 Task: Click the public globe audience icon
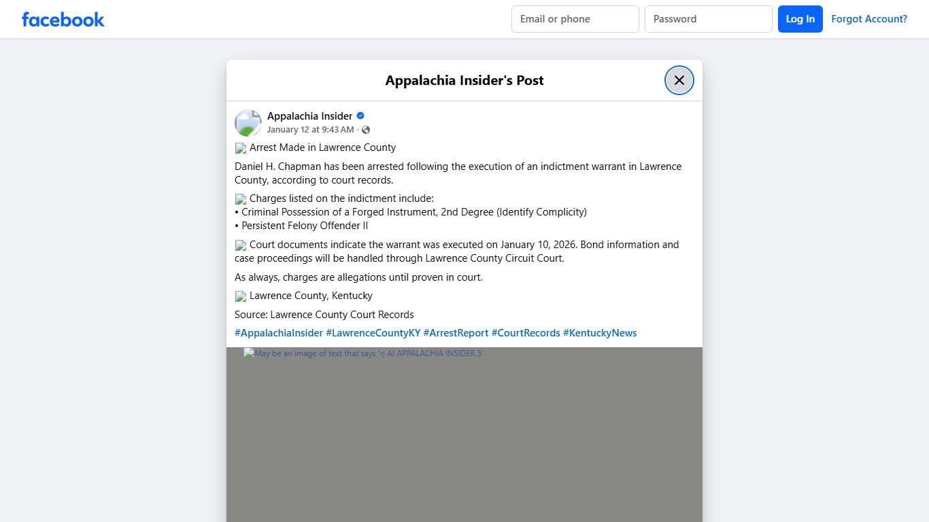(x=366, y=130)
